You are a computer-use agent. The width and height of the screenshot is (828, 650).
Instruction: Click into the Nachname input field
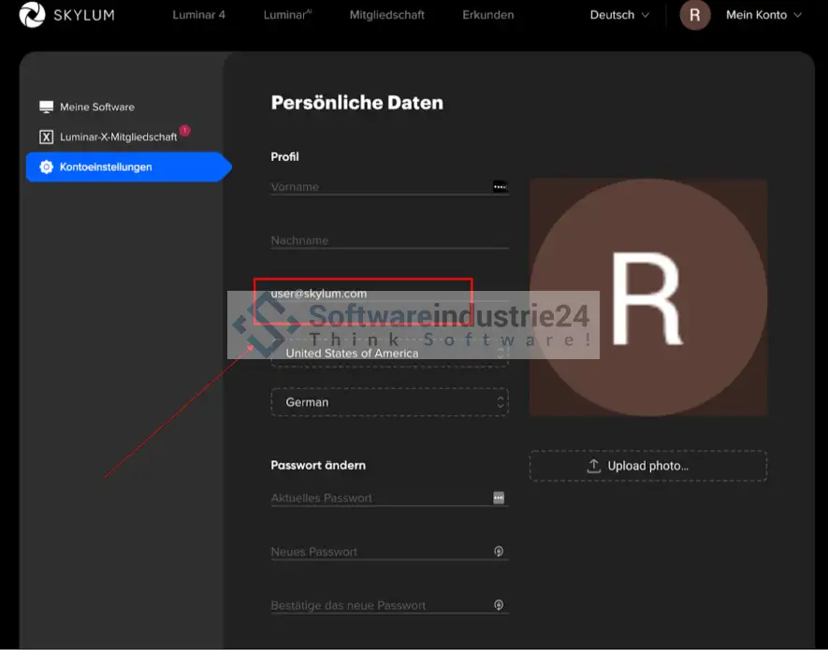(x=388, y=240)
